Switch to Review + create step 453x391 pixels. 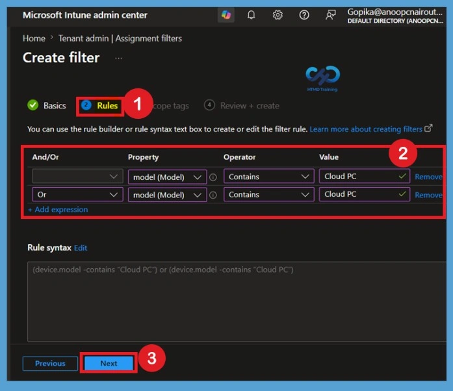coord(242,105)
